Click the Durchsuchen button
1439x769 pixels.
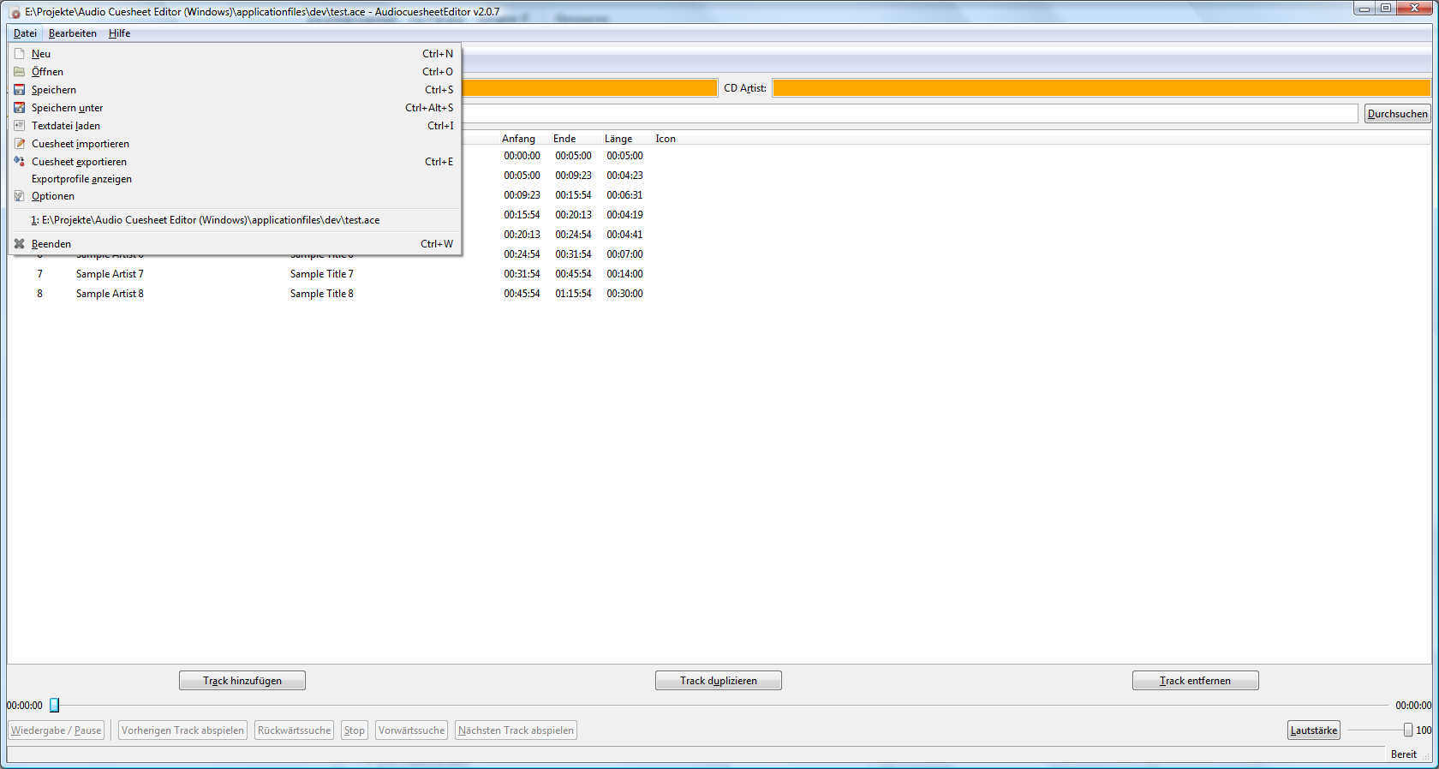(1397, 114)
